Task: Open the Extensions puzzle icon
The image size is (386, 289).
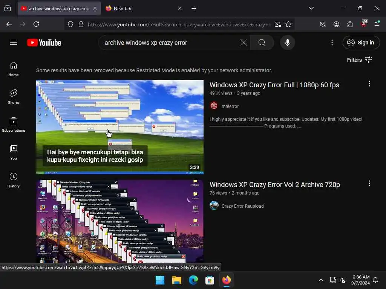Action: tap(350, 24)
